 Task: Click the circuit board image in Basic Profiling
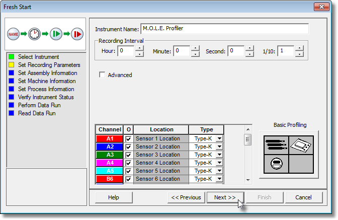click(x=301, y=145)
